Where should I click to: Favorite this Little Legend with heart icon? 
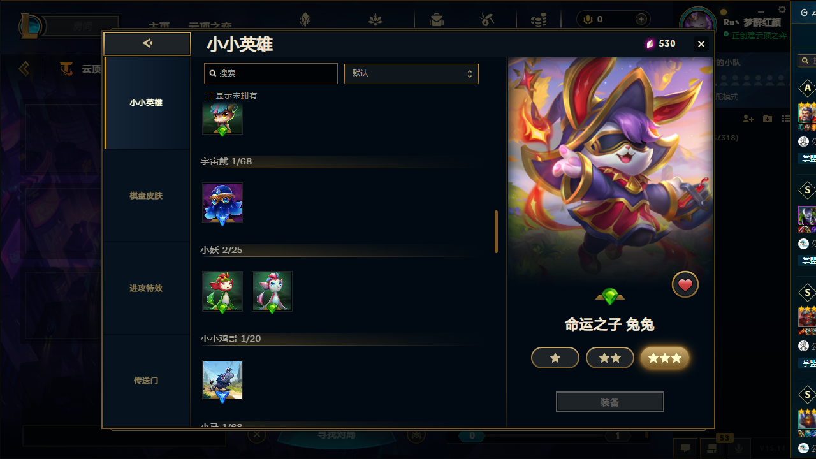685,285
